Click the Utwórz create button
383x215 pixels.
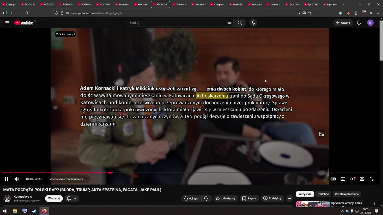pyautogui.click(x=343, y=23)
